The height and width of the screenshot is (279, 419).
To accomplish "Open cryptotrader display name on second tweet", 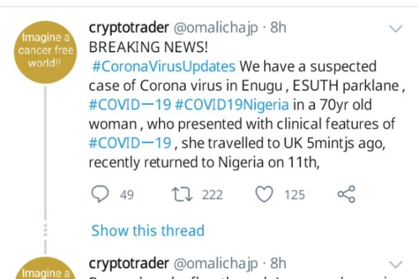I will point(129,263).
